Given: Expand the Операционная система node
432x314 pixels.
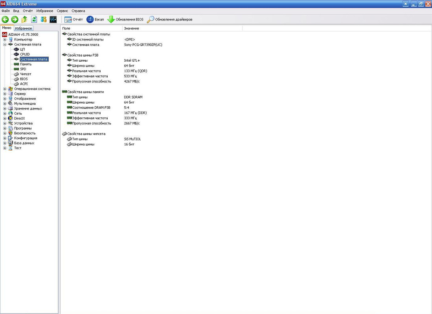Looking at the screenshot, I should tap(5, 89).
